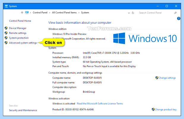Click the View basic information heading
This screenshot has height=119, width=184.
coord(80,23)
